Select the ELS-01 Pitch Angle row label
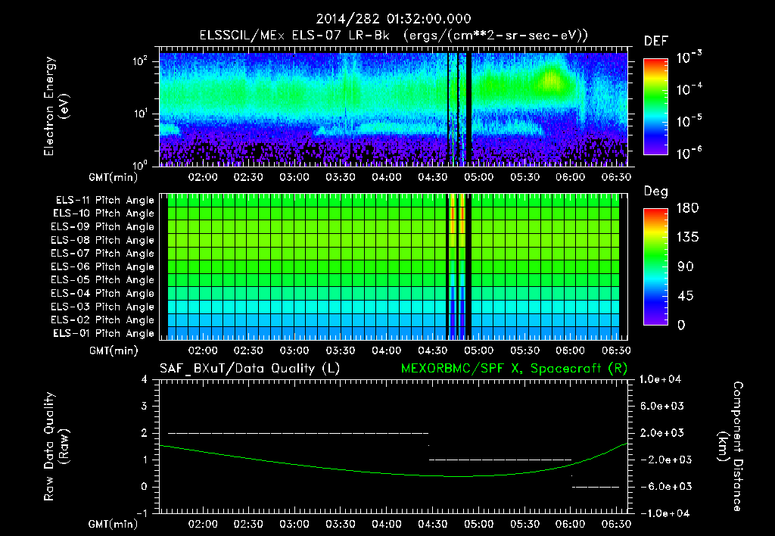Viewport: 775px width, 536px height. pos(103,333)
